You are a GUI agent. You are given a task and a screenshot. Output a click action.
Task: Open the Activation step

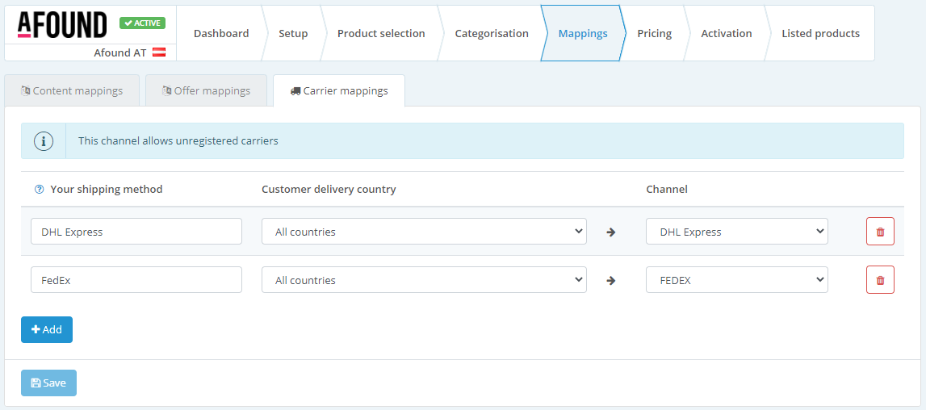(x=727, y=33)
